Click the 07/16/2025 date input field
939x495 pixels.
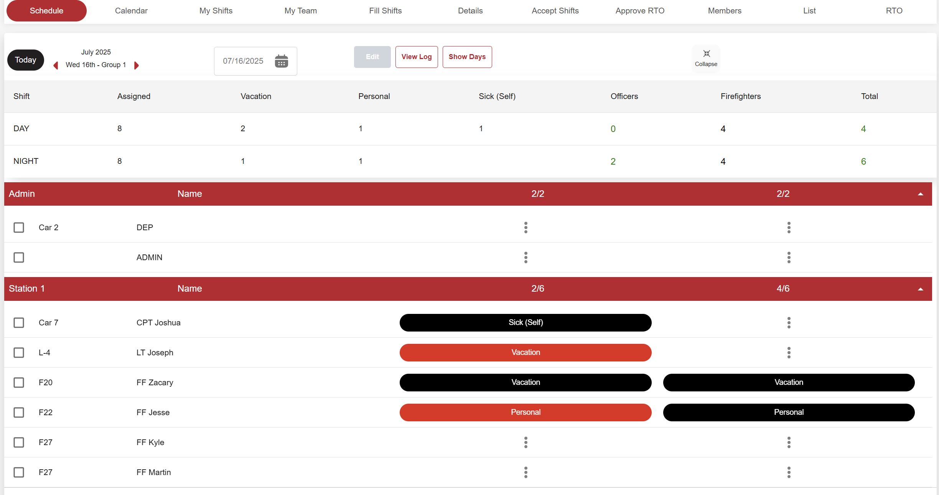243,61
